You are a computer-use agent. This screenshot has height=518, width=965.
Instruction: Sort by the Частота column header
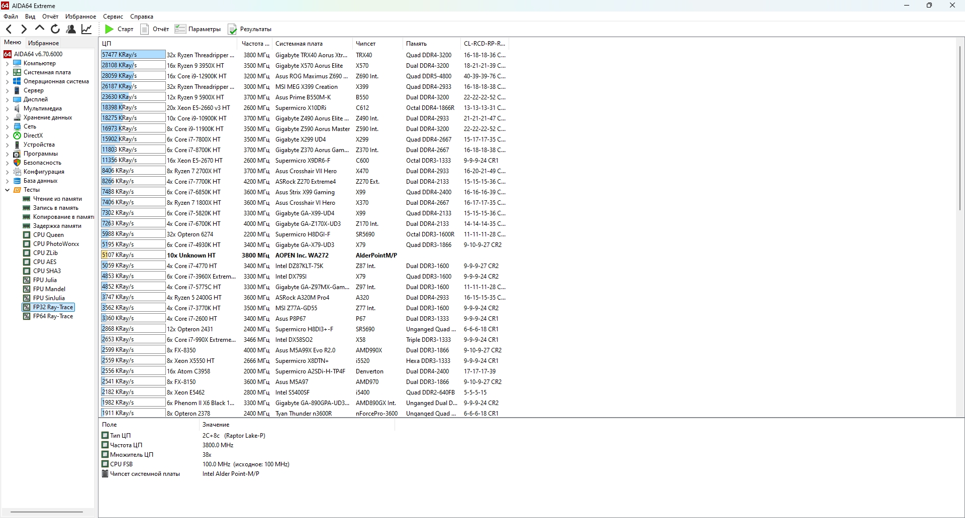255,44
